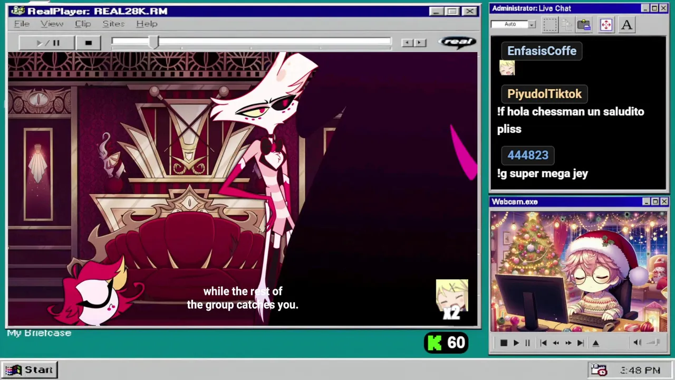Click username 444823 in chat
675x380 pixels.
(528, 155)
